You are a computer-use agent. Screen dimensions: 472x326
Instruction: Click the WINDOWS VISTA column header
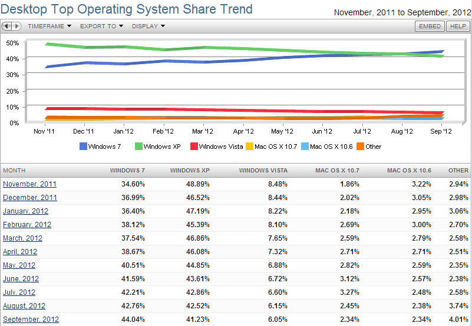(263, 171)
